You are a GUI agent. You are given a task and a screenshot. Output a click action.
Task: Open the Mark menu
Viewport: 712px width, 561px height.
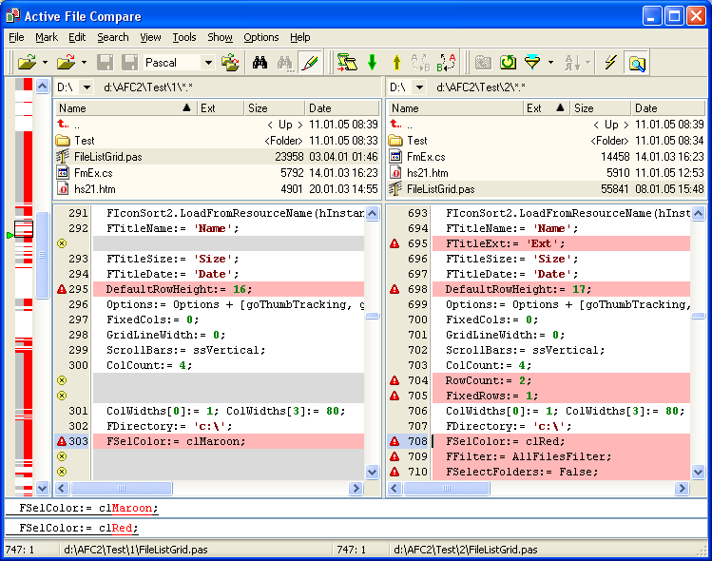tap(47, 37)
